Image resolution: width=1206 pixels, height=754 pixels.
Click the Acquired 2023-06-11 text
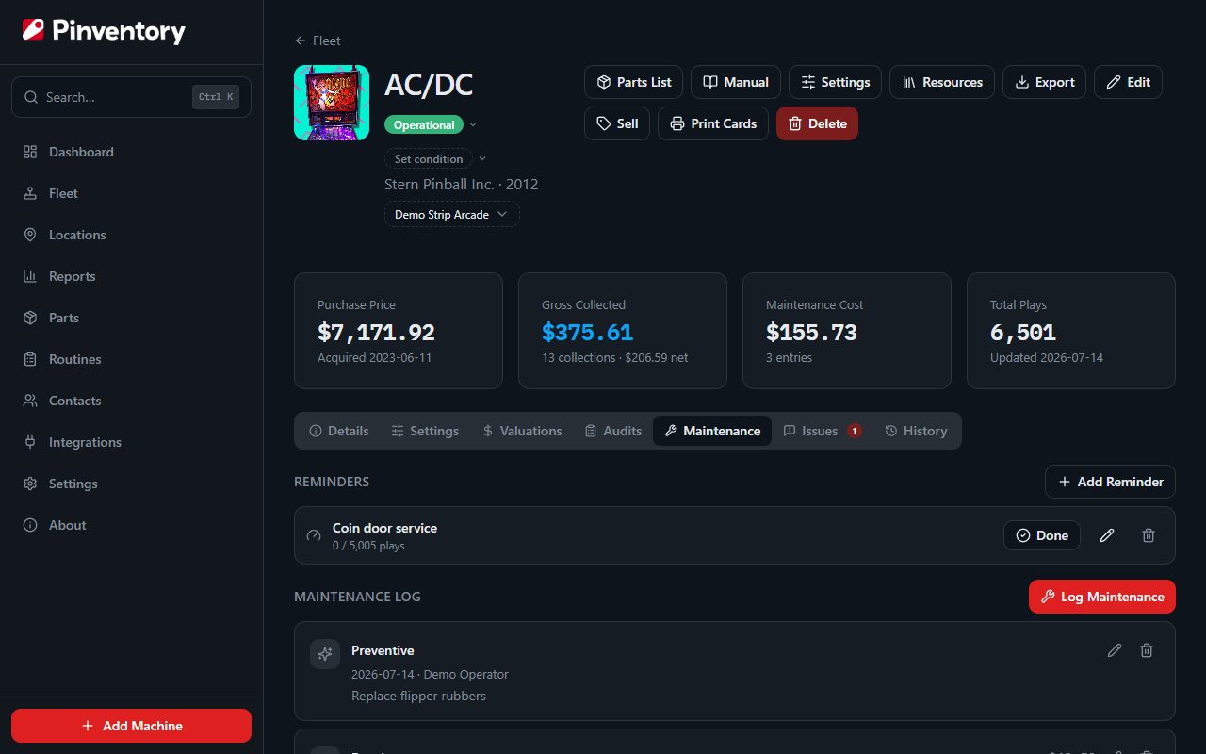click(x=374, y=358)
